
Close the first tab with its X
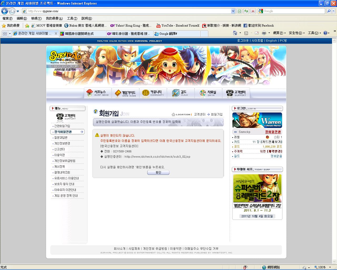pyautogui.click(x=56, y=33)
